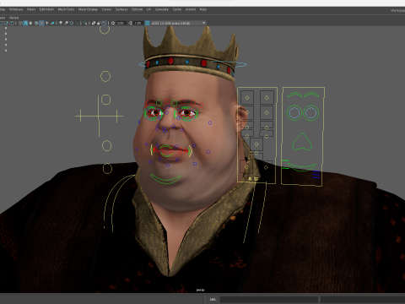The height and width of the screenshot is (304, 405).
Task: Select the yellow cross-shaped rig control
Action: click(99, 116)
